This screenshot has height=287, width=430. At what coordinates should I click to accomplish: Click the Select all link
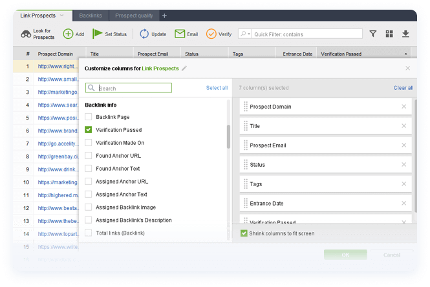tap(217, 88)
